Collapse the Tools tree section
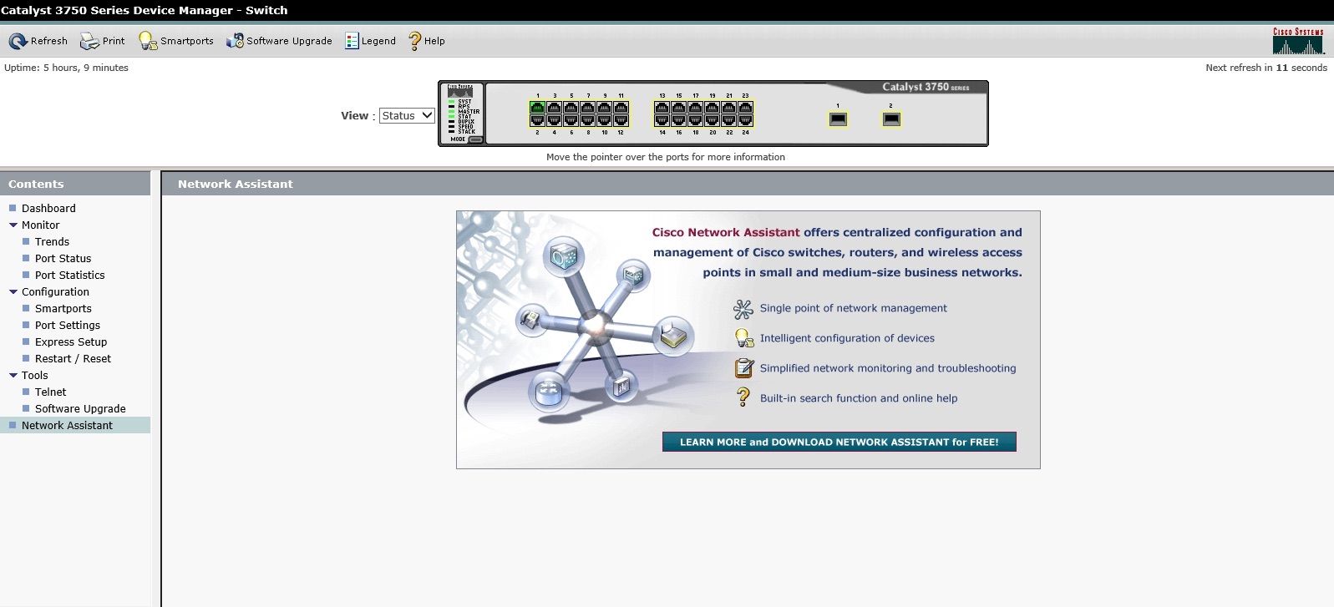 click(13, 376)
